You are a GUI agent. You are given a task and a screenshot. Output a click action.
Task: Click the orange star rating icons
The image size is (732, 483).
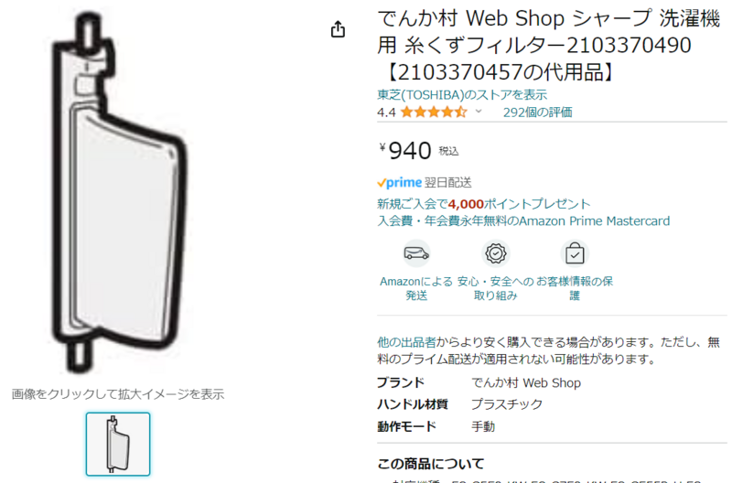(434, 112)
